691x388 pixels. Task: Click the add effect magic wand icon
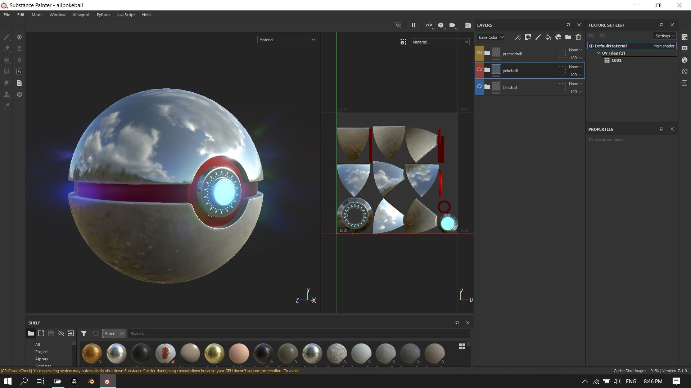point(518,37)
